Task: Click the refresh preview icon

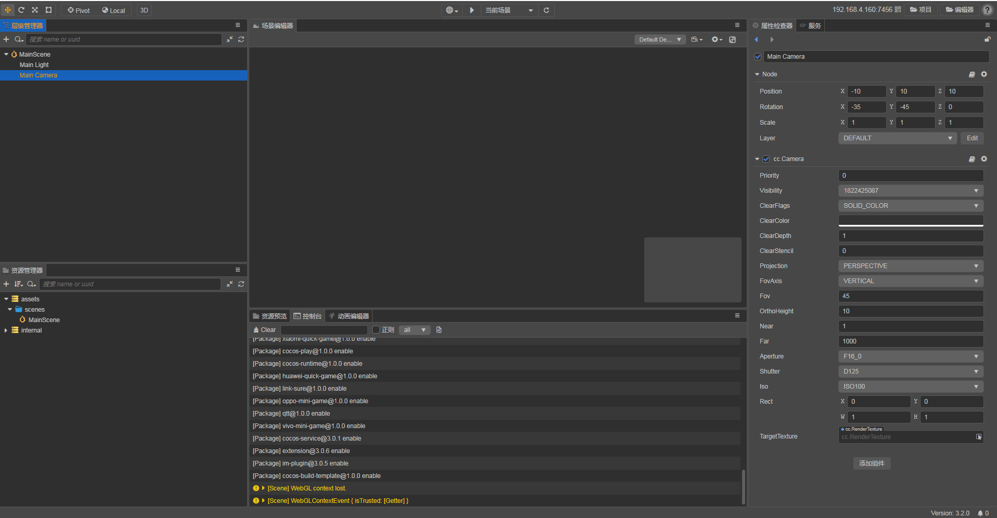Action: 546,10
